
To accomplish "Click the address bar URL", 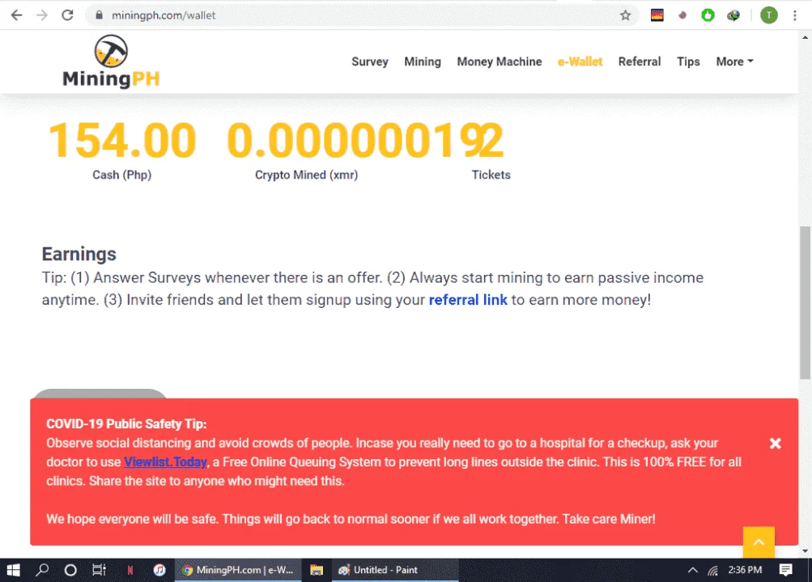I will click(164, 15).
